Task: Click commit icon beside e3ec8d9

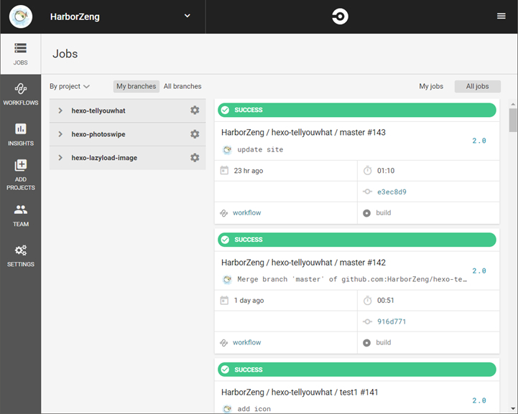Action: [367, 192]
